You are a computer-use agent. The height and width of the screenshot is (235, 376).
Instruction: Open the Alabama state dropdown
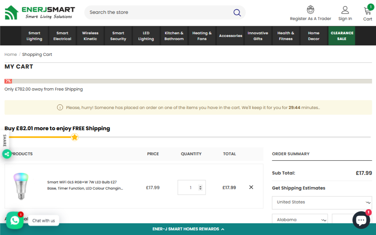[x=300, y=220]
